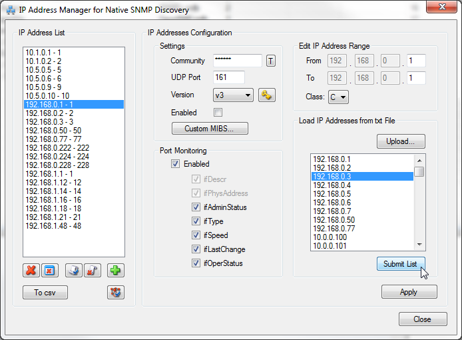Click the scroll icon with blue checkmark
The height and width of the screenshot is (340, 462).
tap(75, 271)
